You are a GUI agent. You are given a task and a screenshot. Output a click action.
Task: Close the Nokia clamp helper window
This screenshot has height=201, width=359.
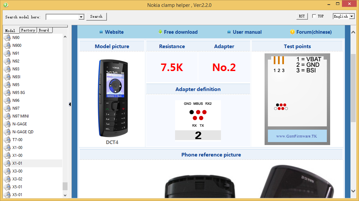point(349,4)
